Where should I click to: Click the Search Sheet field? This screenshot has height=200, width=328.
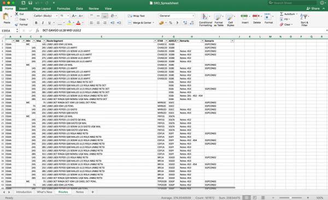[292, 3]
